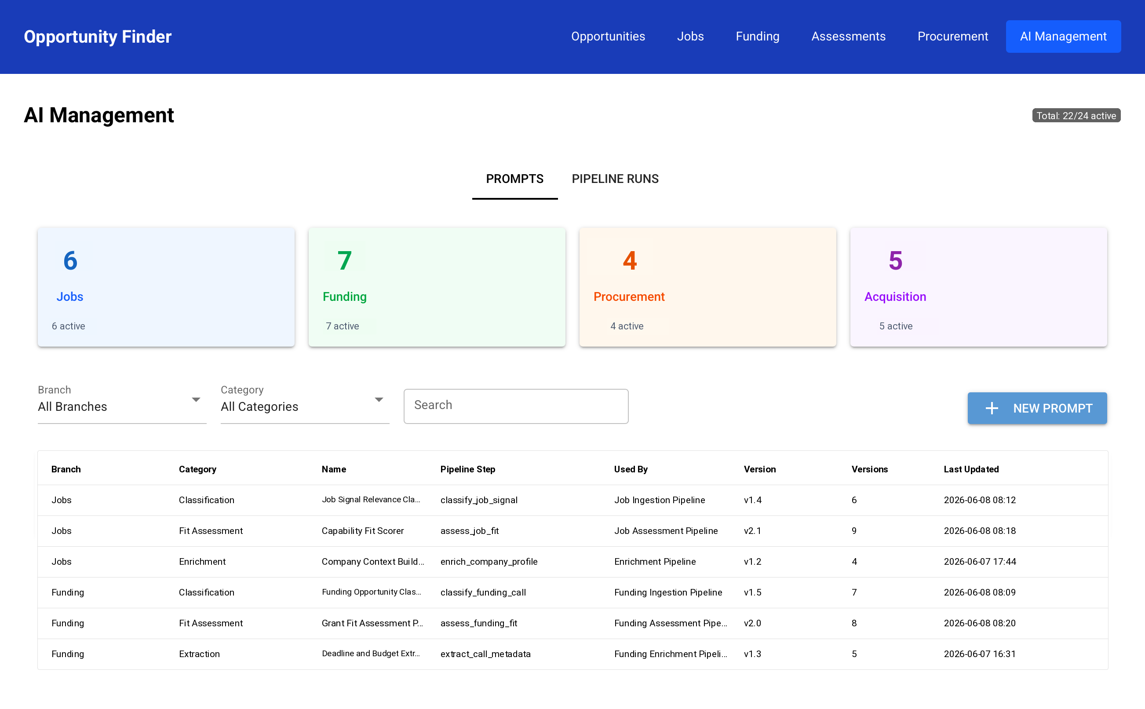Open the Branch dropdown arrow

point(196,399)
